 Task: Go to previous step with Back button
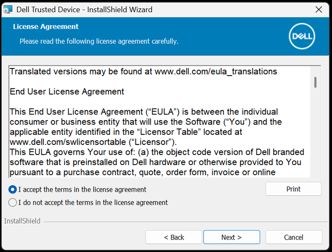pos(174,237)
